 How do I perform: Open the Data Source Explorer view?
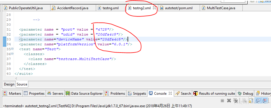tap(84, 94)
